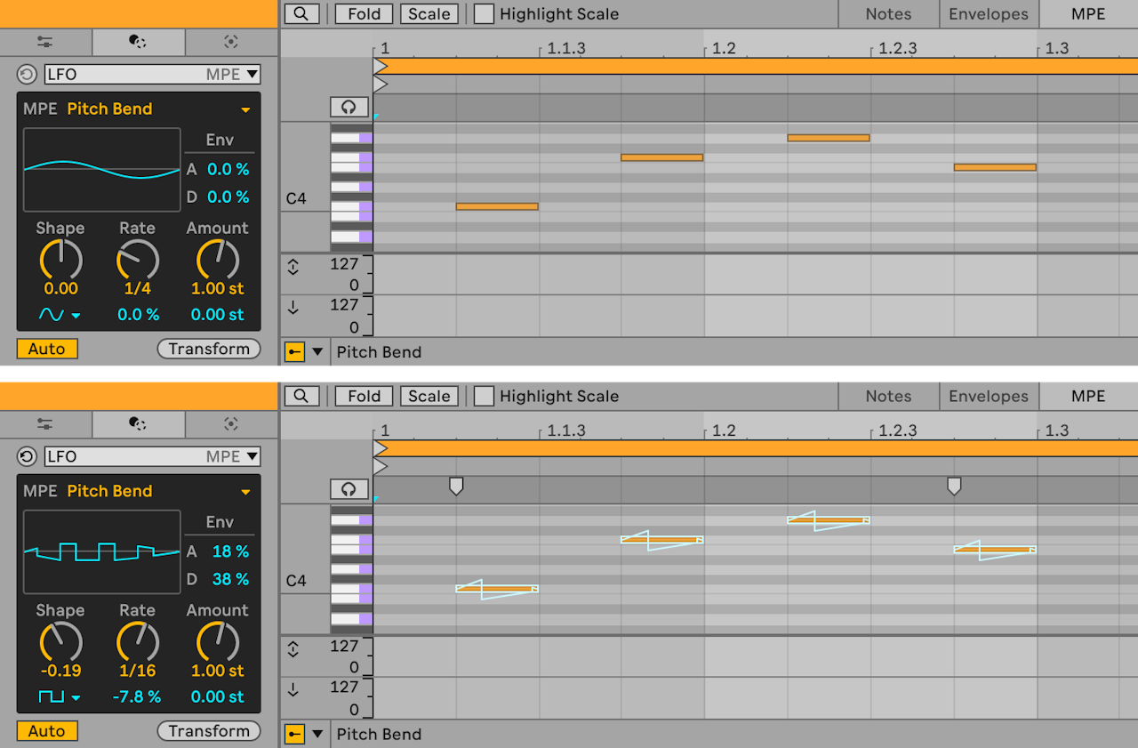This screenshot has width=1138, height=748.
Task: Click the loop start marker on the ruler
Action: click(381, 64)
